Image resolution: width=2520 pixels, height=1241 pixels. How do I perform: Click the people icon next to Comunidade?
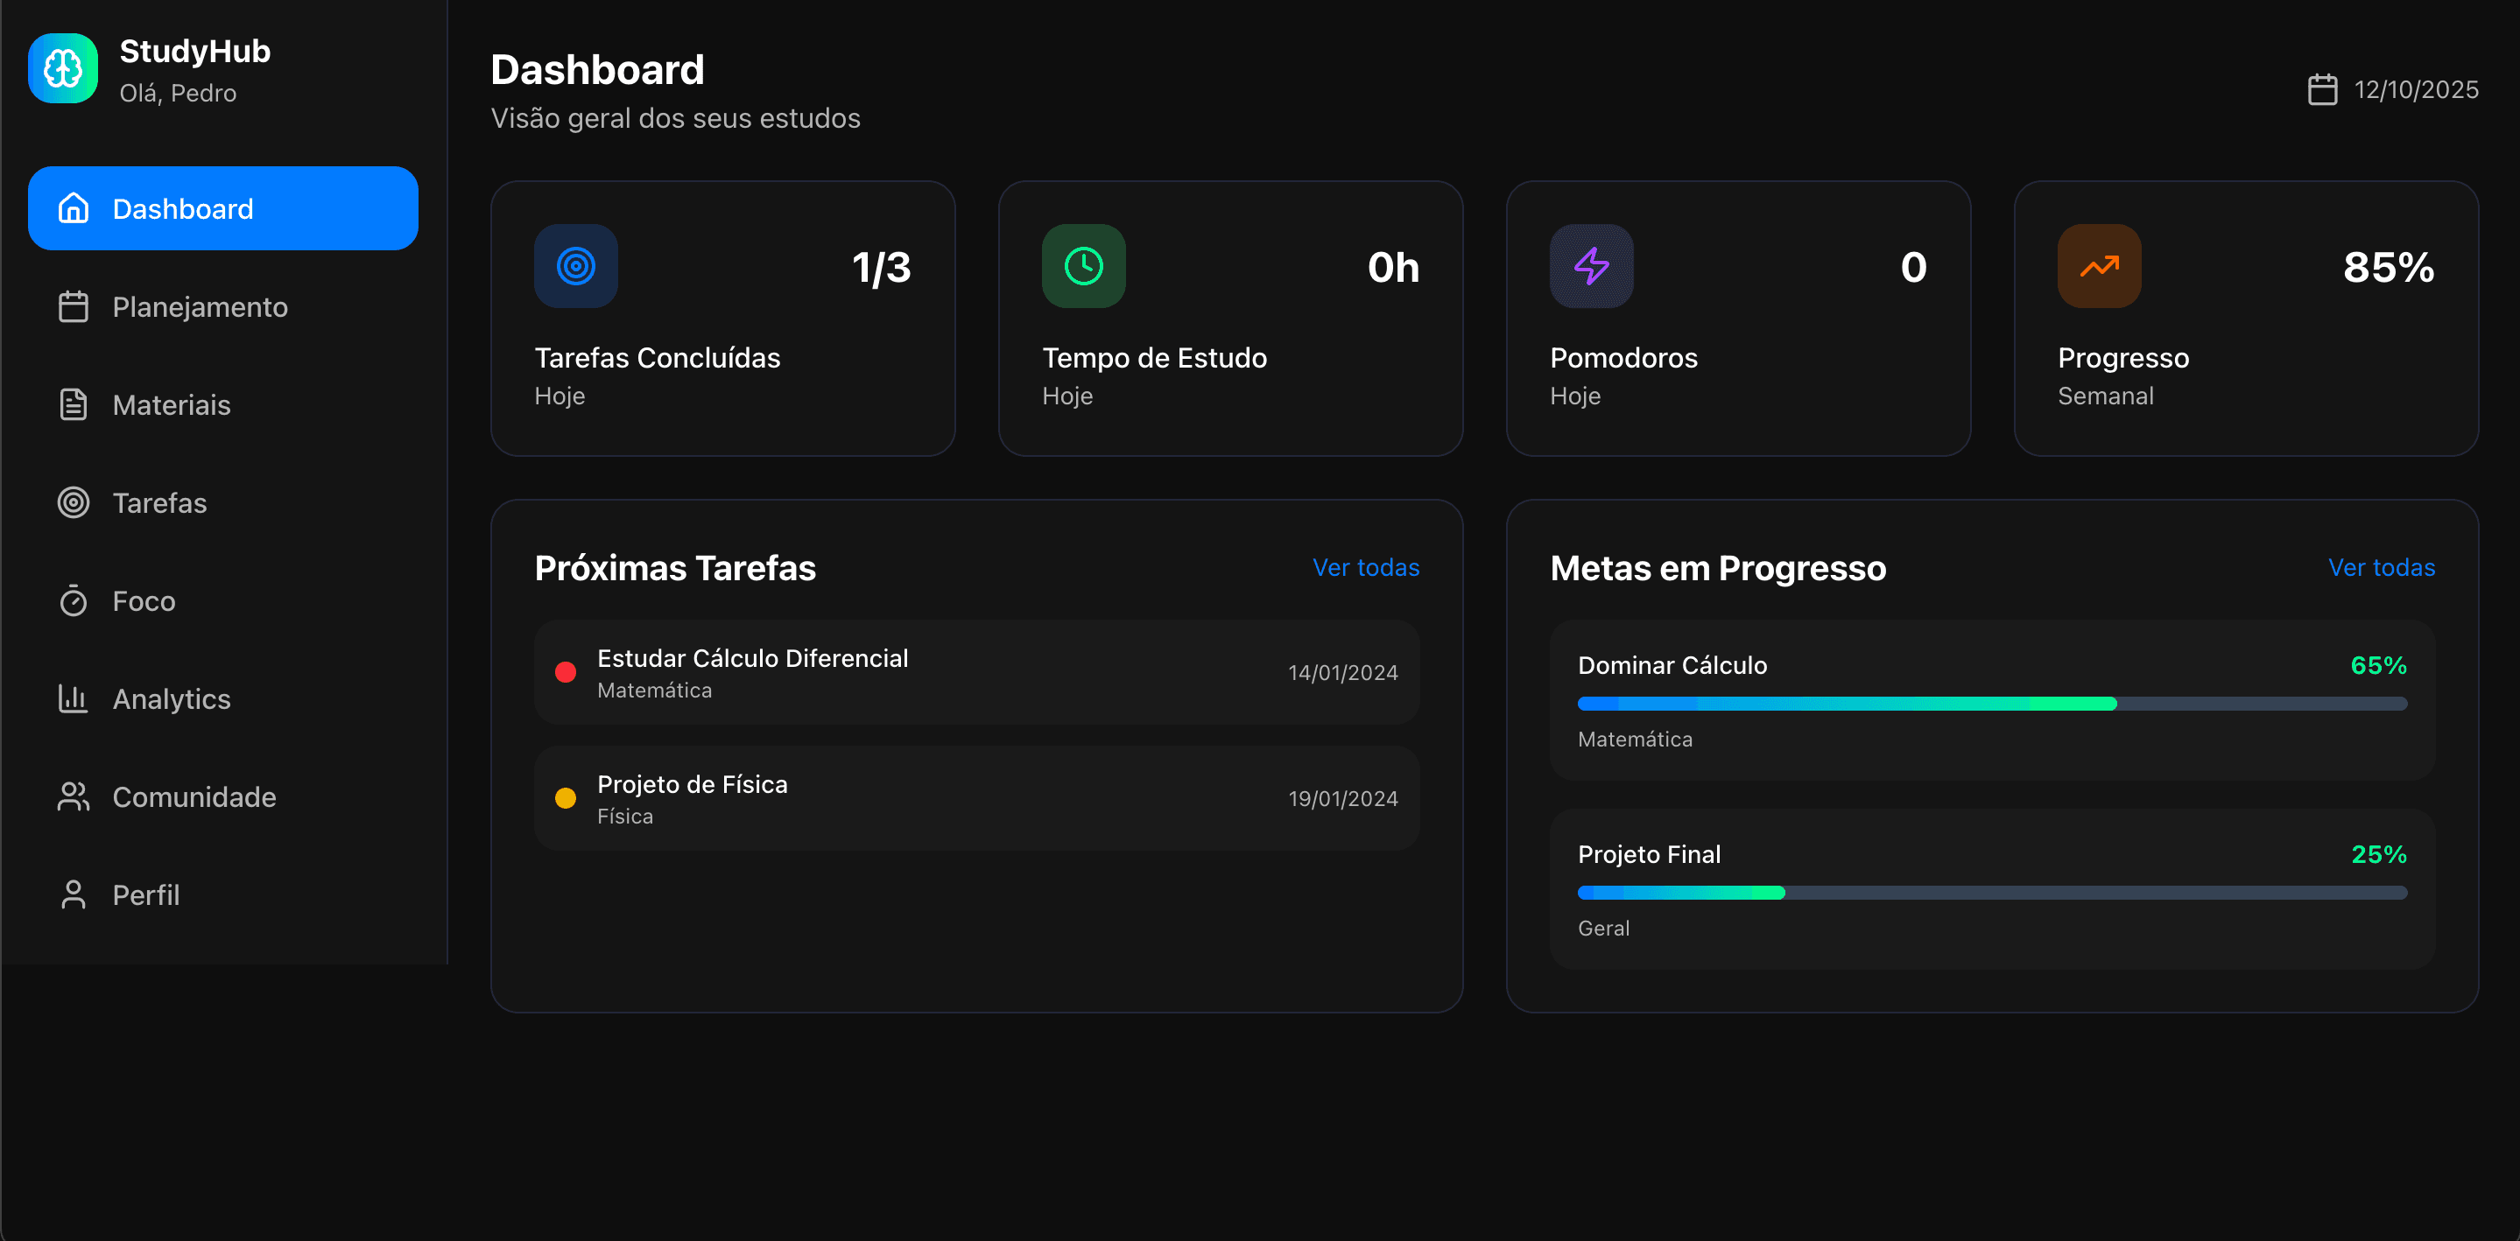click(74, 797)
